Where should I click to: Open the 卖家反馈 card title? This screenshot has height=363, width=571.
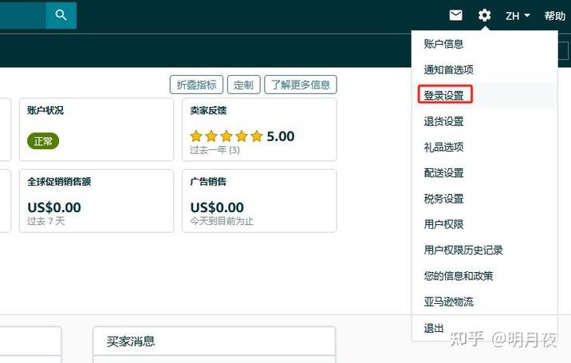coord(208,110)
